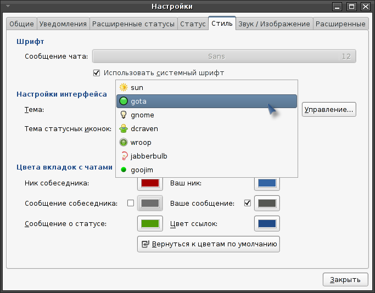Click the wroop round icon
Viewport: 375px width, 293px height.
124,143
